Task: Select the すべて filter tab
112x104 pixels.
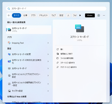Action: click(x=17, y=16)
